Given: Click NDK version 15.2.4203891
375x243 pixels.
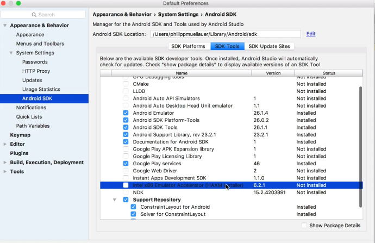Looking at the screenshot, I should [269, 192].
